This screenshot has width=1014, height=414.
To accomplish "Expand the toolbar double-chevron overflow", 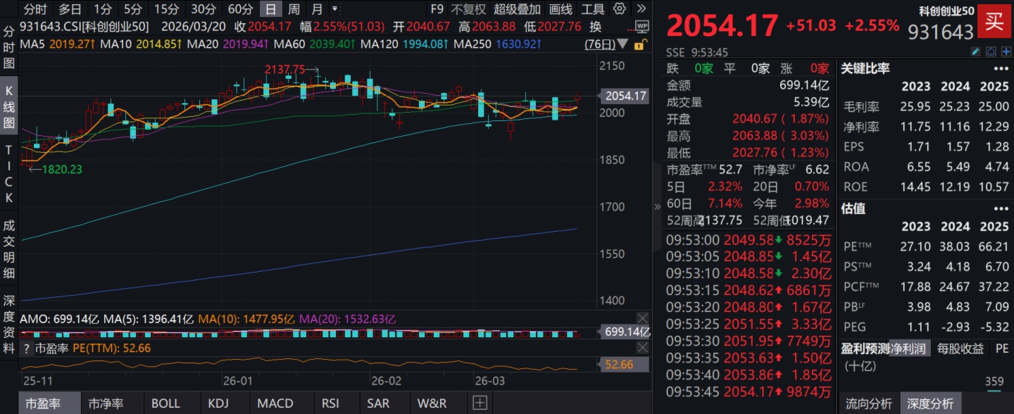I will coord(640,9).
